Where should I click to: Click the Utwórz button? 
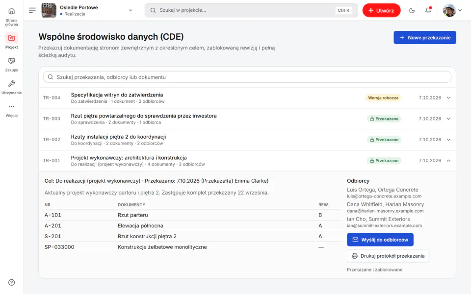[381, 10]
